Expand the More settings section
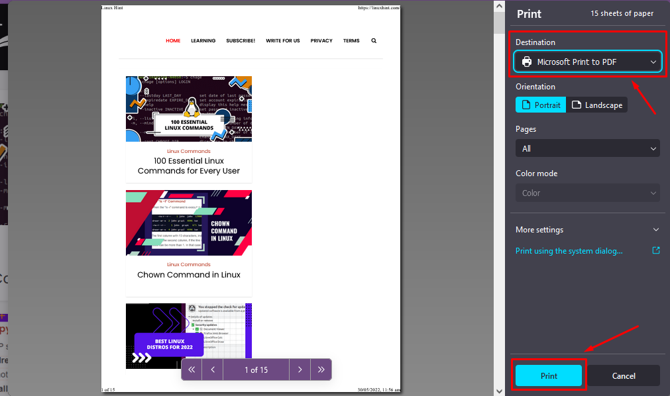The image size is (670, 396). click(587, 230)
